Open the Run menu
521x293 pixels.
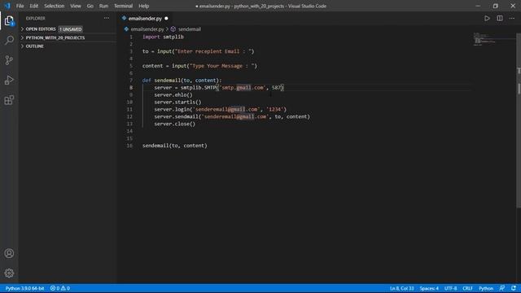click(x=103, y=6)
